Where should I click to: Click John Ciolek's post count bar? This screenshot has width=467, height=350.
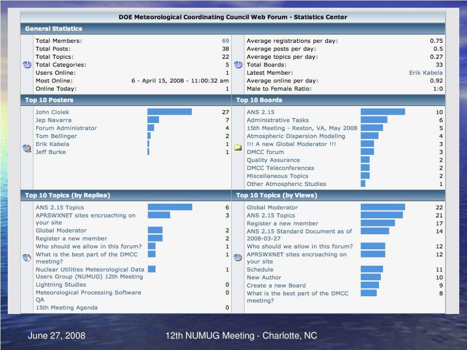(170, 112)
